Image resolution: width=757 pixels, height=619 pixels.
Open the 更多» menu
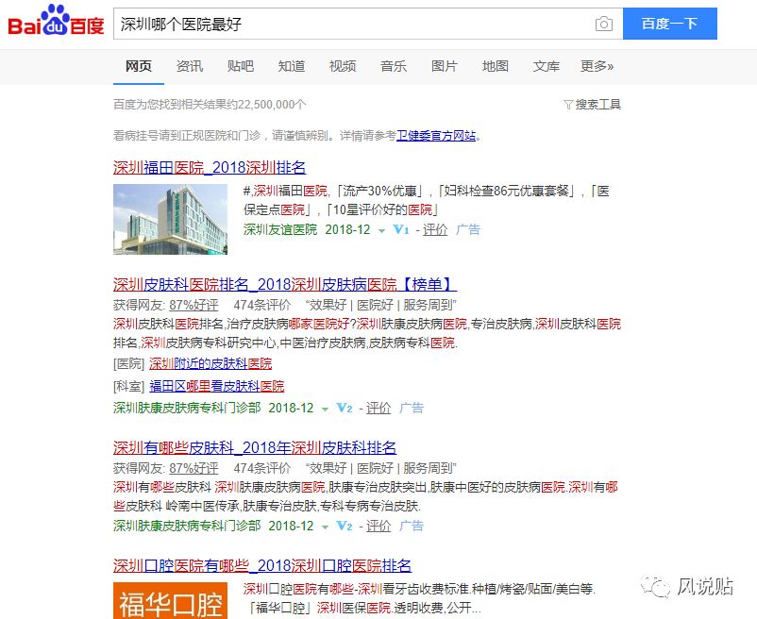[597, 66]
